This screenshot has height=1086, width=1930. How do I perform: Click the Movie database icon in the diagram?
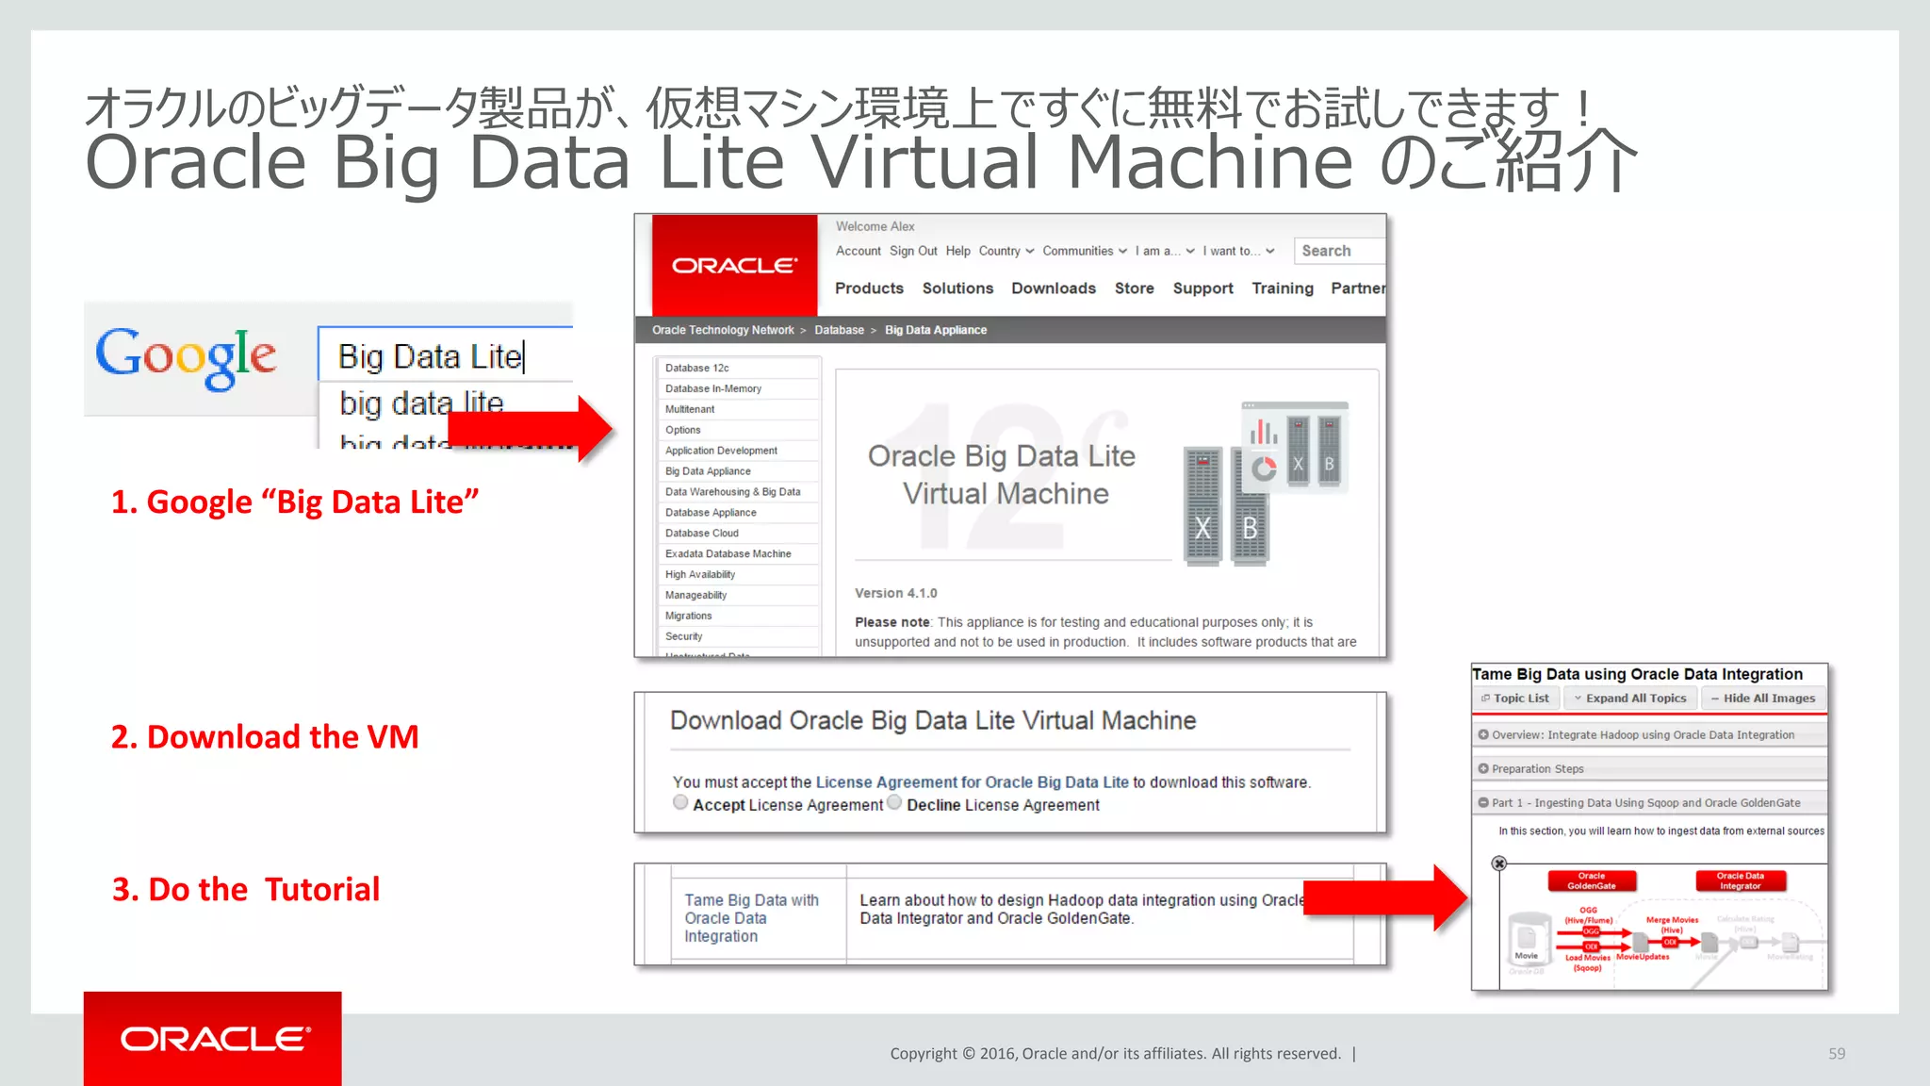click(1527, 939)
